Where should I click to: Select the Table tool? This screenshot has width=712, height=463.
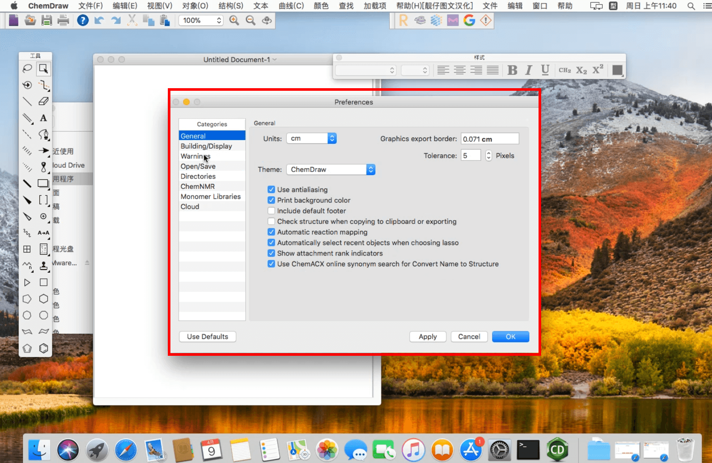27,249
